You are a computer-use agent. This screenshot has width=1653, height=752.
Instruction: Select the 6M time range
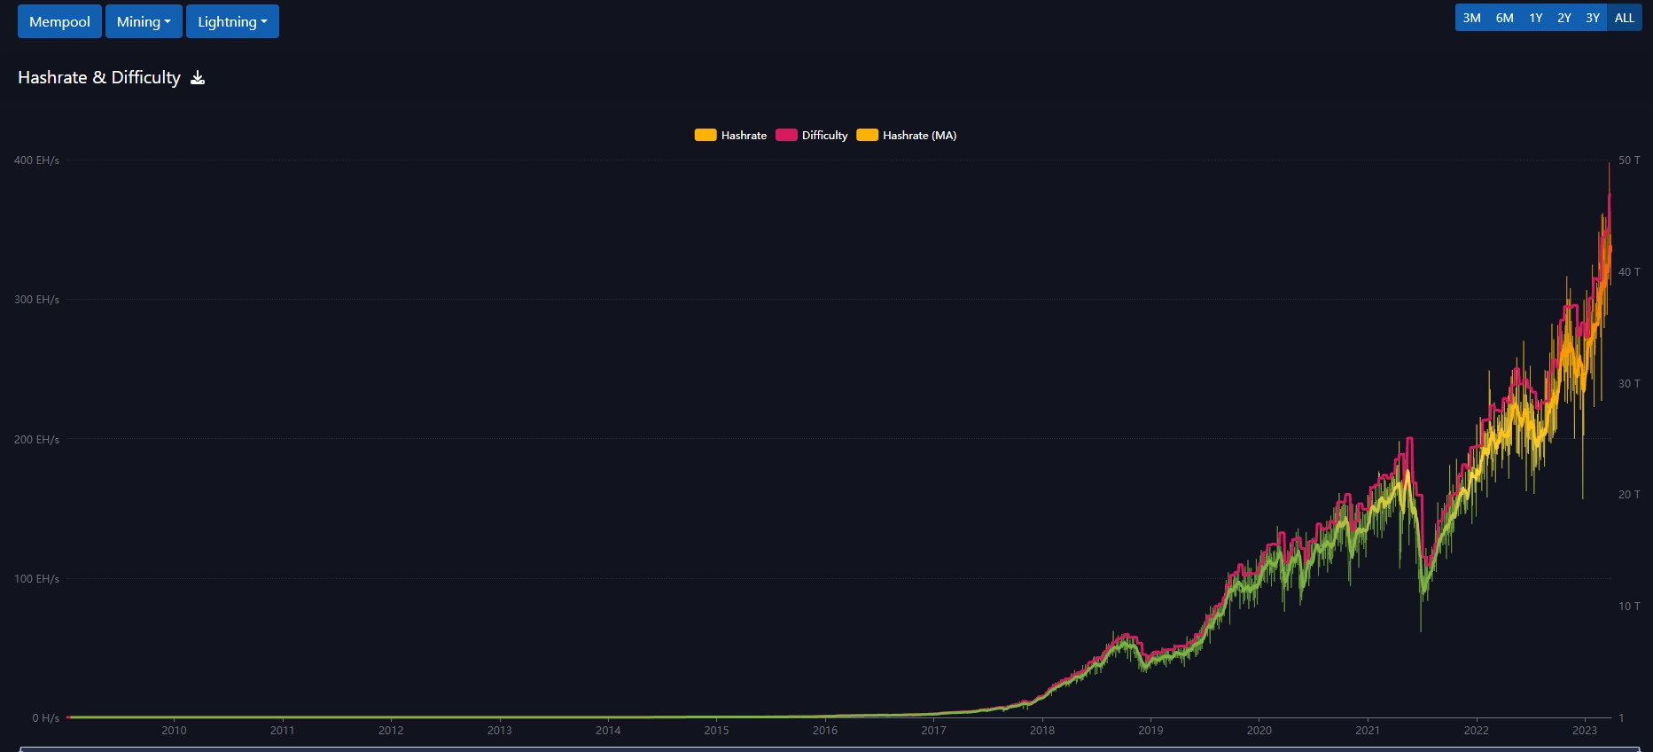click(1504, 18)
